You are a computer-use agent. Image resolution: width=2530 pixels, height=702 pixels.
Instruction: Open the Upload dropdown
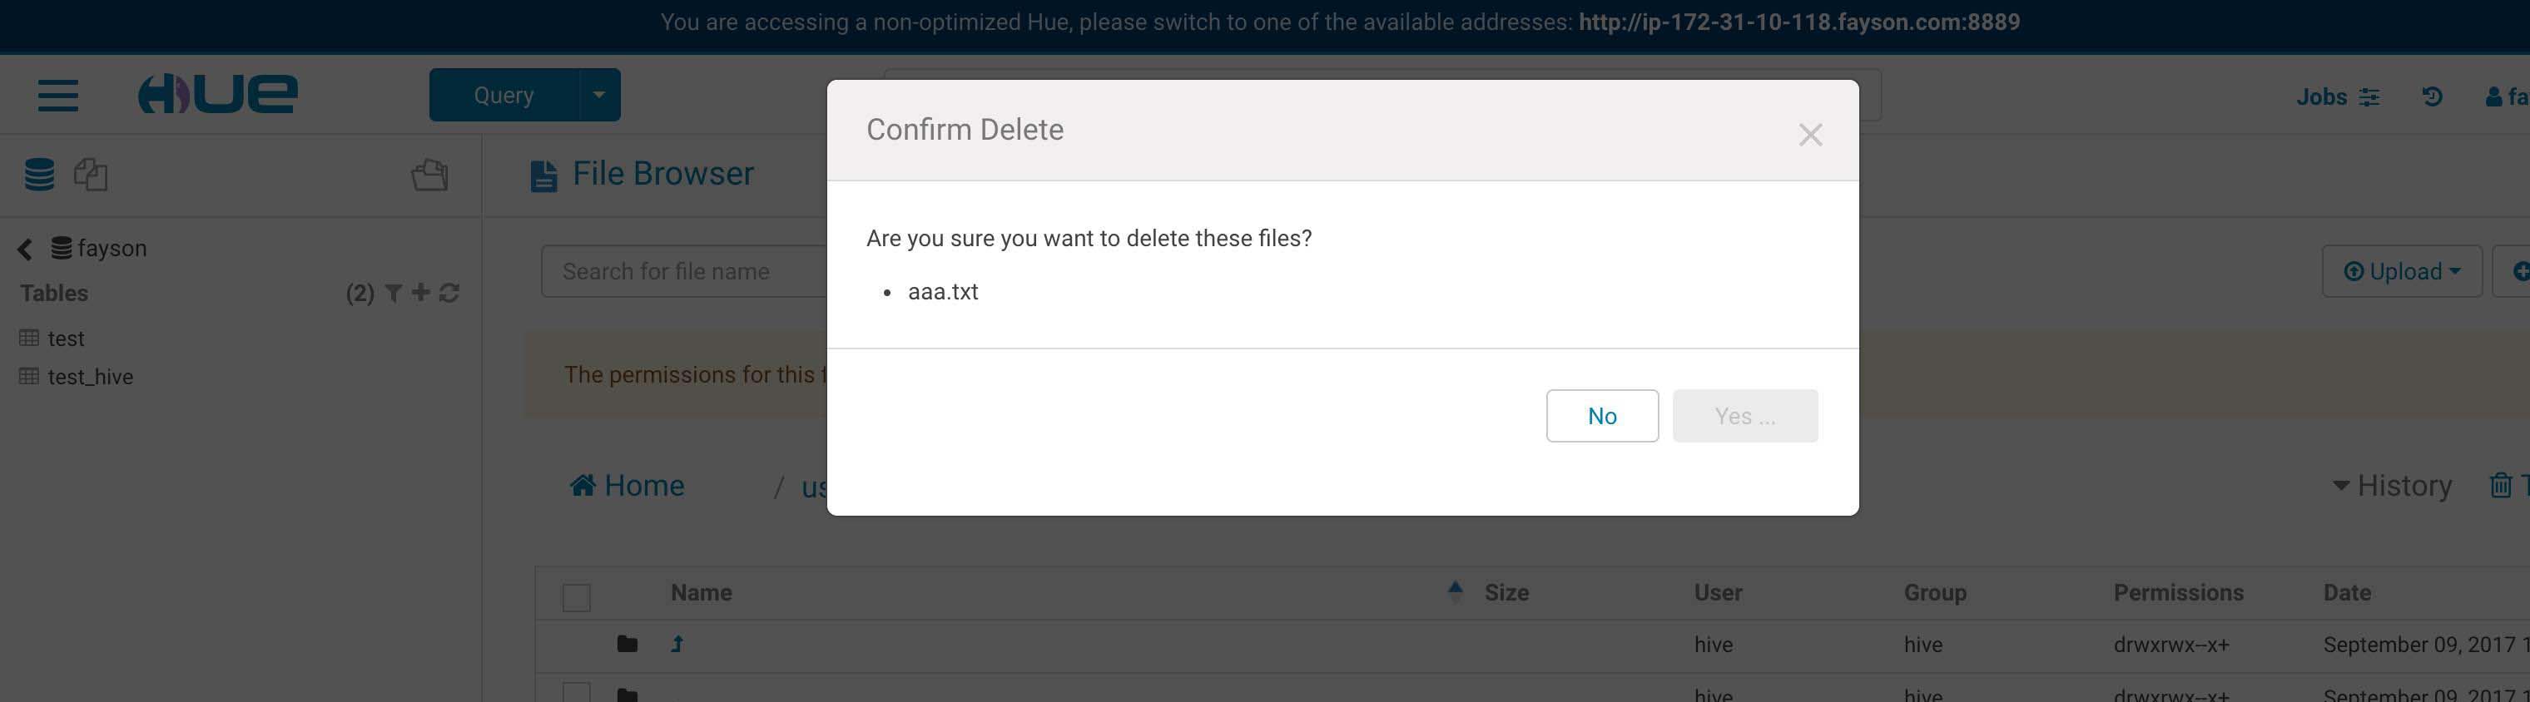(2401, 271)
